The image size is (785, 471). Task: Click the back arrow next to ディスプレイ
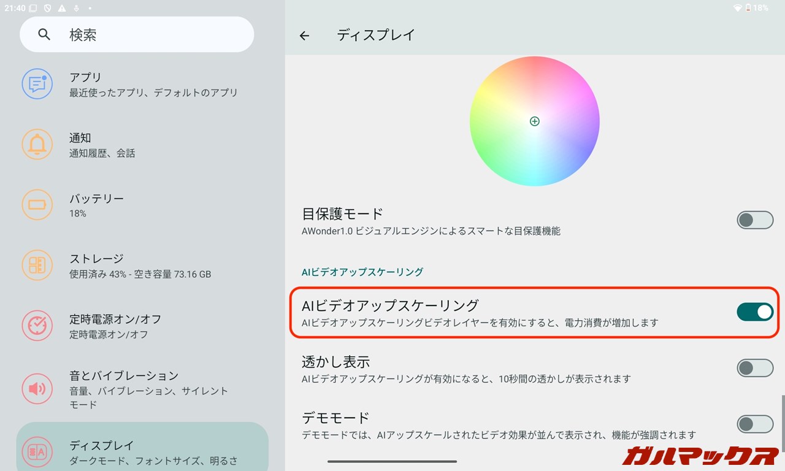tap(304, 36)
